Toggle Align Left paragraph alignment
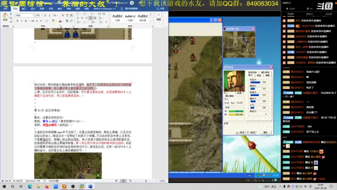This screenshot has height=190, width=337. pyautogui.click(x=78, y=18)
